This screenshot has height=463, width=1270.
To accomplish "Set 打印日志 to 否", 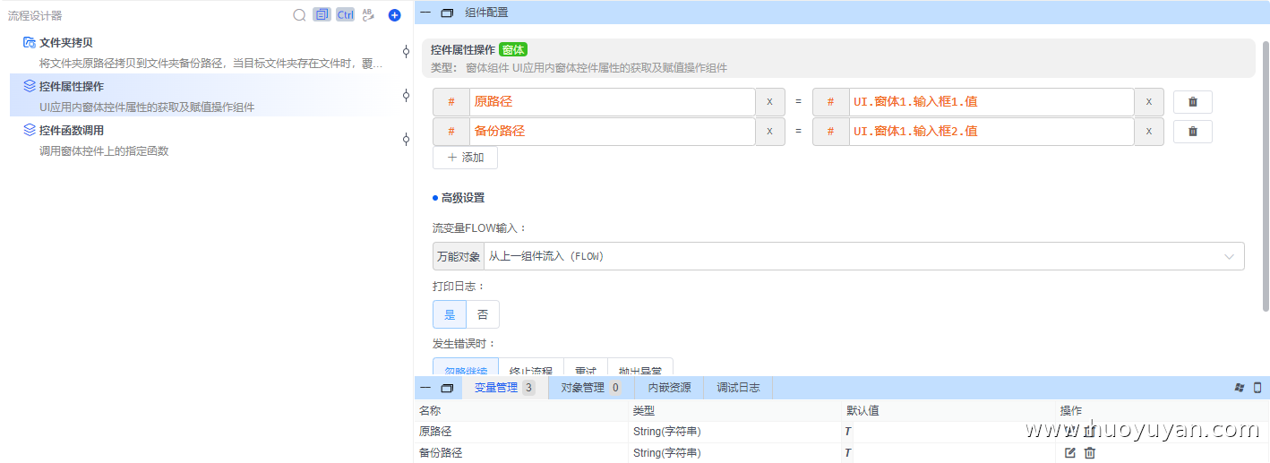I will tap(483, 314).
